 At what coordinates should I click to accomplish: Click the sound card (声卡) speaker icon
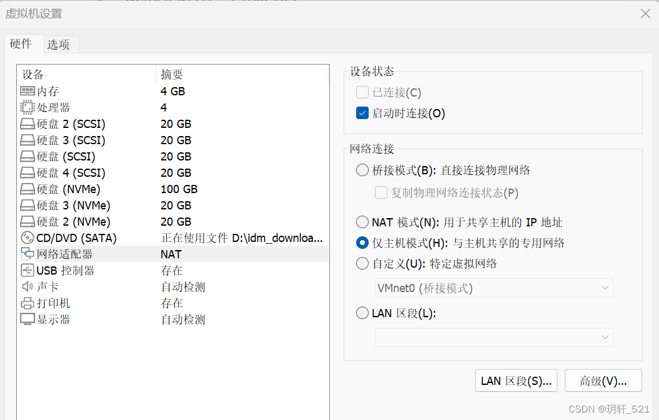tap(28, 287)
